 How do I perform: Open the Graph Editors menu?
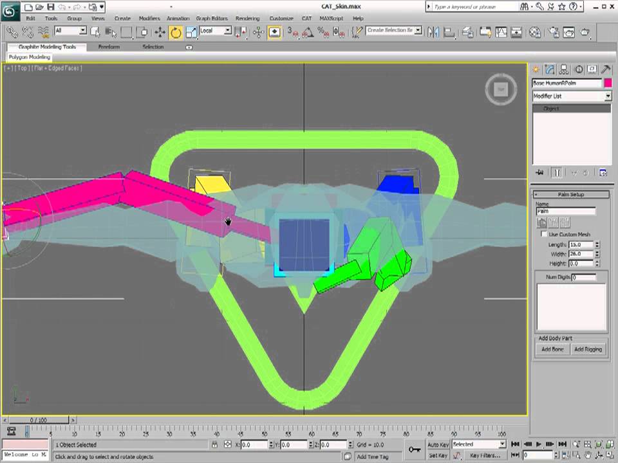click(x=212, y=18)
